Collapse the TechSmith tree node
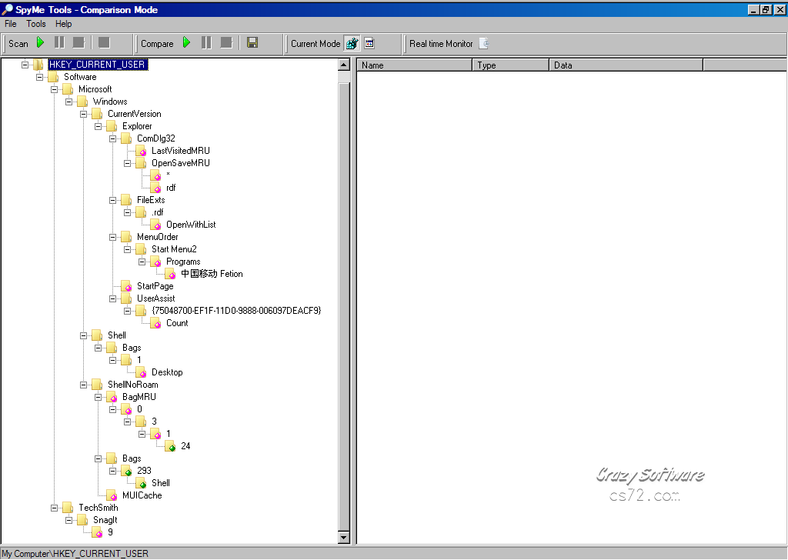Screen dimensions: 788x560 (x=54, y=508)
